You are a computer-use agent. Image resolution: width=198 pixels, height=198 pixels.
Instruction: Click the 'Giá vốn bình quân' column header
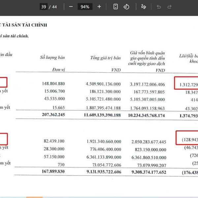click(147, 53)
